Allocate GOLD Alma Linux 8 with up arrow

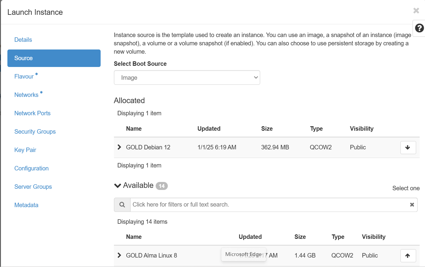pos(408,256)
